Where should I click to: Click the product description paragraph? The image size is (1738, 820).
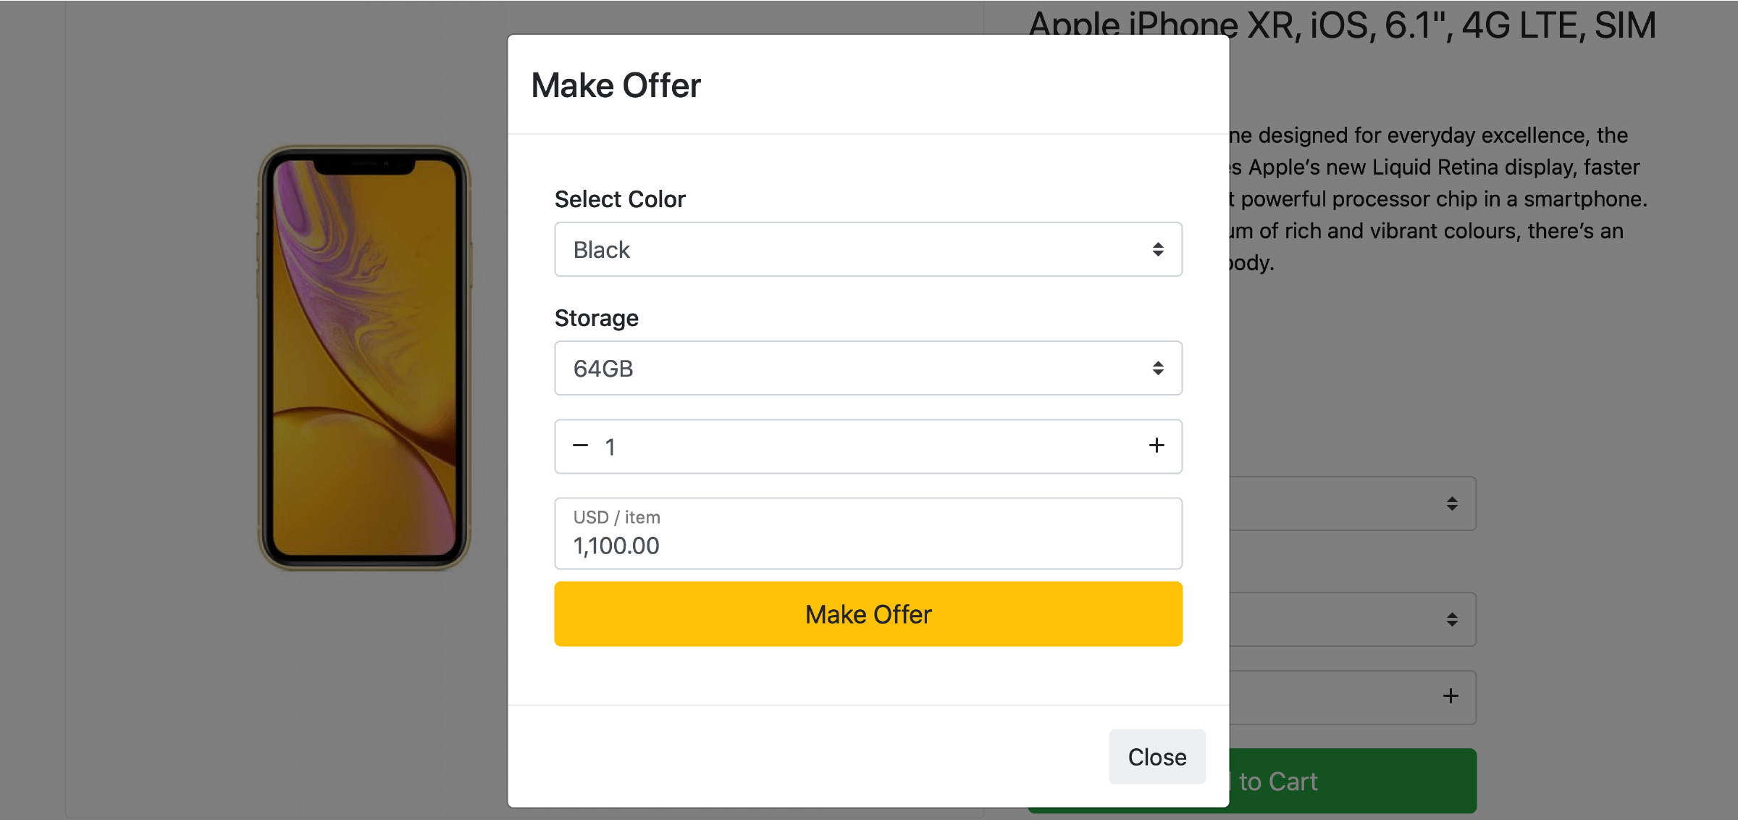tap(1437, 198)
